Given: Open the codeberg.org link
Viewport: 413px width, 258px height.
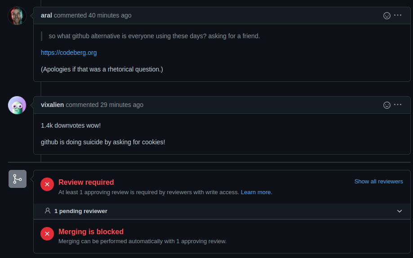Looking at the screenshot, I should pos(69,53).
